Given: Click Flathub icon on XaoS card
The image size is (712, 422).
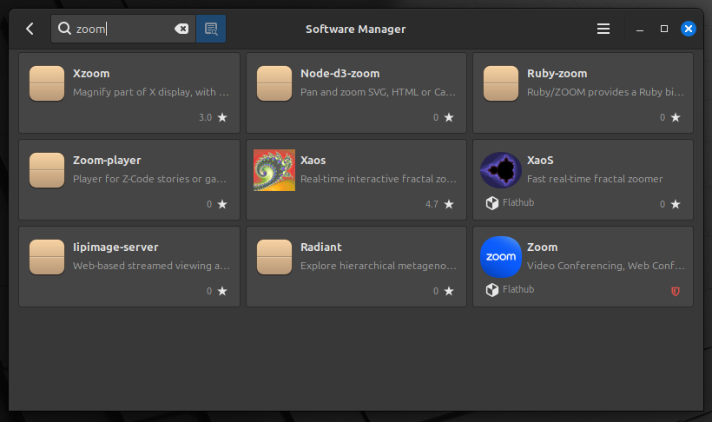Looking at the screenshot, I should [492, 203].
